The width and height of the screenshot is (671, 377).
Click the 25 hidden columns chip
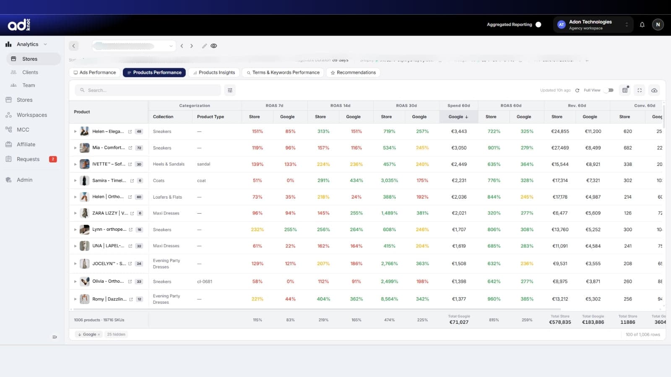click(x=116, y=334)
